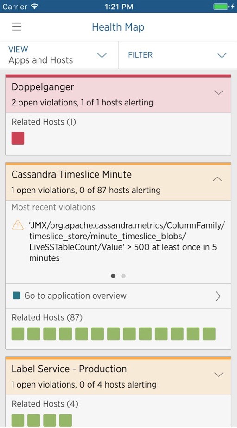Tap the battery icon in status bar

(220, 7)
